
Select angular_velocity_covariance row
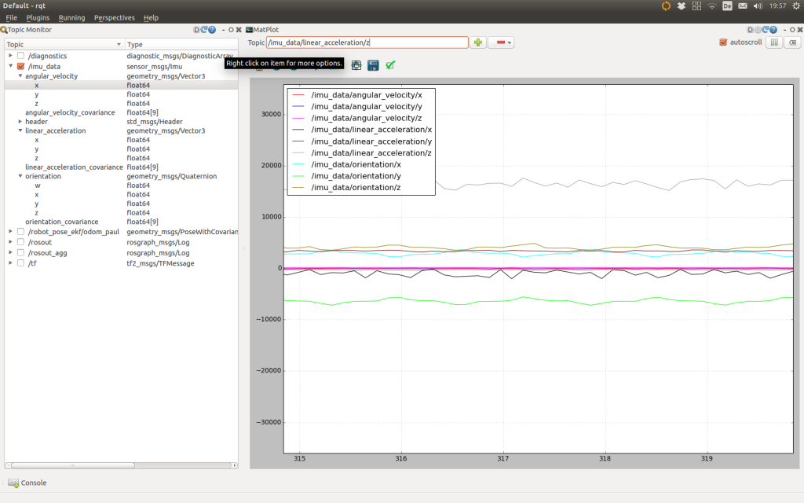[70, 112]
